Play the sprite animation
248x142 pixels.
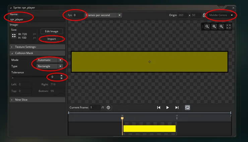(168, 108)
